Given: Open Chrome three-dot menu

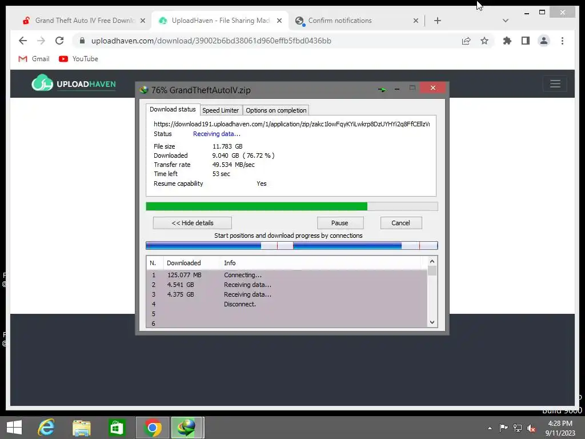Looking at the screenshot, I should pyautogui.click(x=562, y=41).
